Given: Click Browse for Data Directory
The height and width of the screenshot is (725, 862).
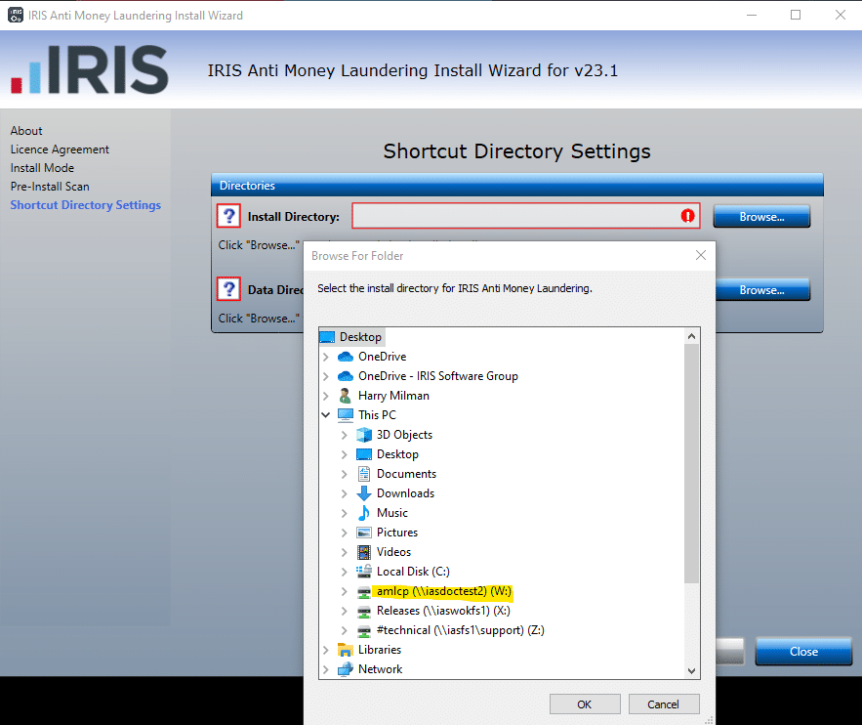Looking at the screenshot, I should pyautogui.click(x=762, y=289).
